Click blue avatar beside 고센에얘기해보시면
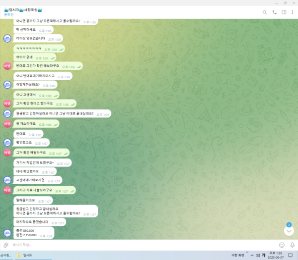This screenshot has width=298, height=260. tap(7, 180)
